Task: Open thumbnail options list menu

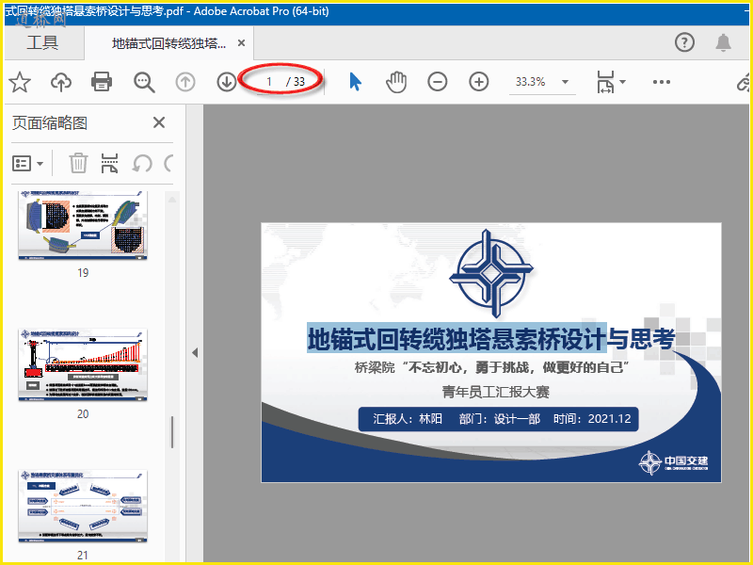Action: (x=27, y=164)
